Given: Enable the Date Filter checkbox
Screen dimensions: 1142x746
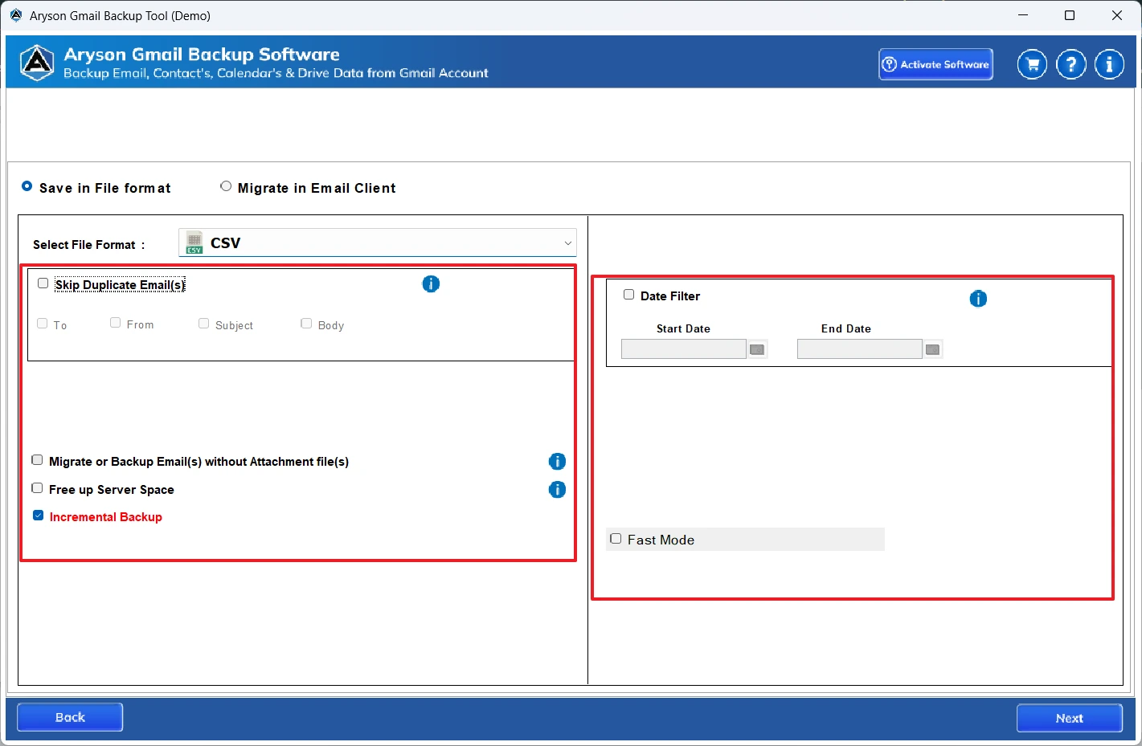Looking at the screenshot, I should [x=629, y=295].
